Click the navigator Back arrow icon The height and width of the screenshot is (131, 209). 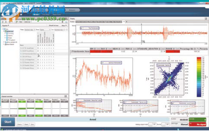3,22
